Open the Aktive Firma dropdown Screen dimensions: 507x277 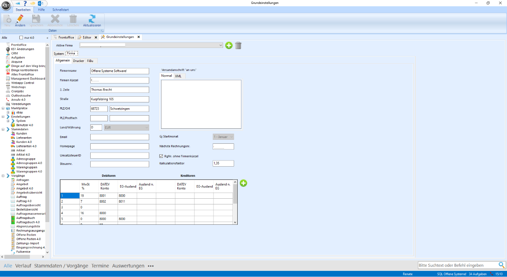[x=220, y=45]
